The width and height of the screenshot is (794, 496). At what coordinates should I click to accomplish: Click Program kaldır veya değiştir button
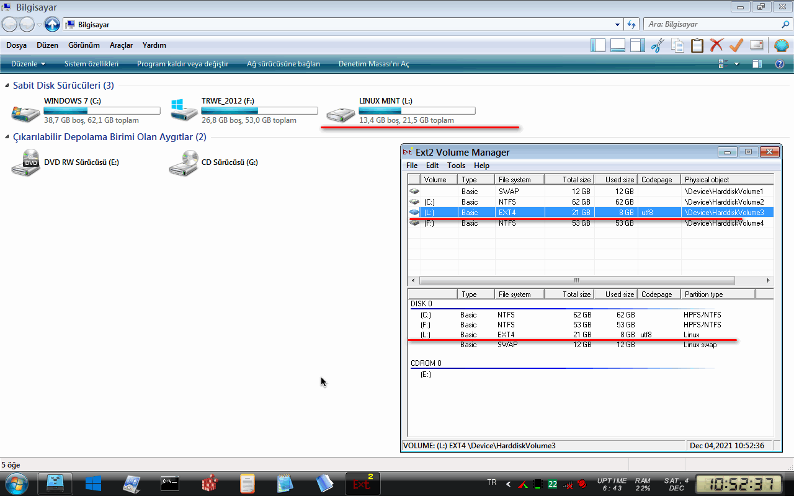click(x=182, y=64)
